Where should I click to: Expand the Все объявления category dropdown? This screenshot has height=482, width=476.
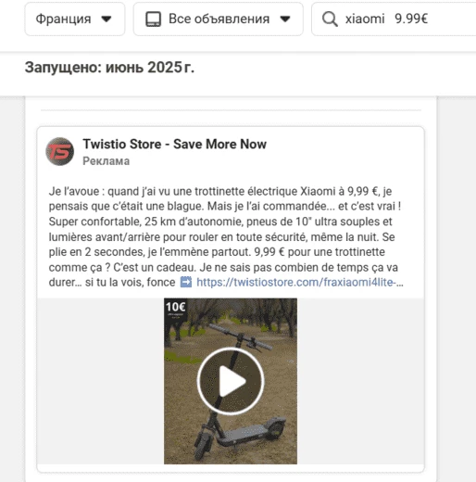tap(219, 19)
